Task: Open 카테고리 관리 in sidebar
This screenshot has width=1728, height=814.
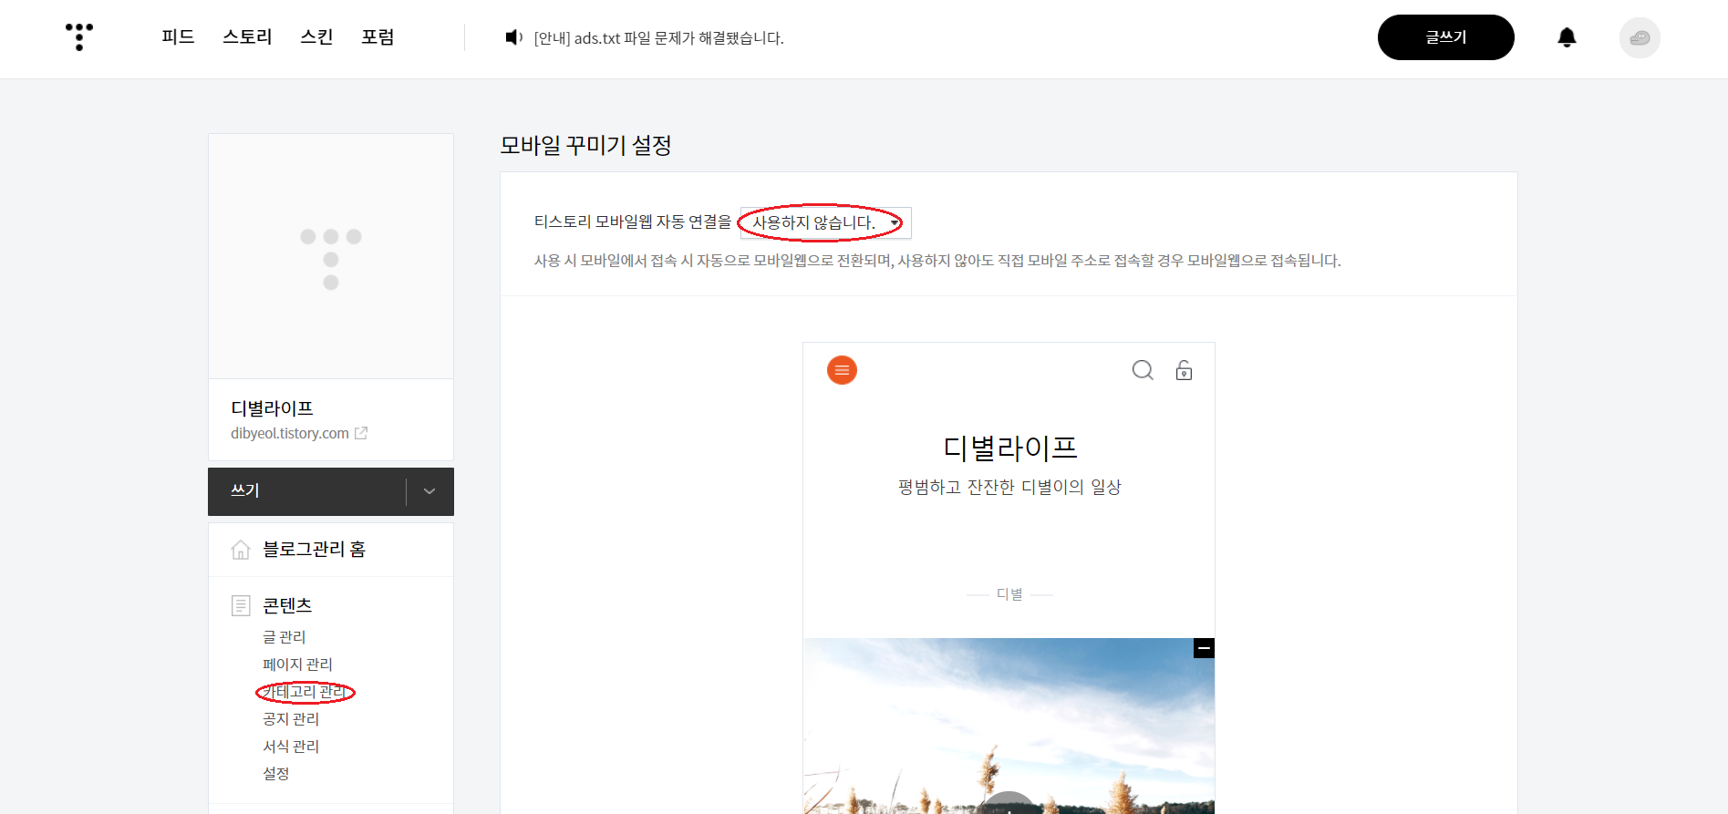Action: (x=305, y=692)
